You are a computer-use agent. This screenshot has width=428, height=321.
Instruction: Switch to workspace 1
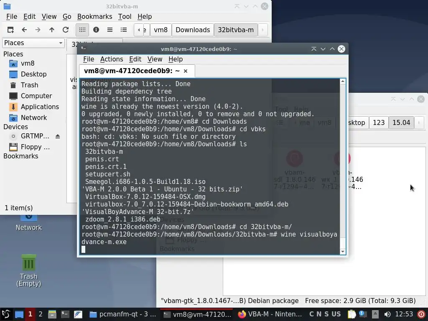[30, 314]
